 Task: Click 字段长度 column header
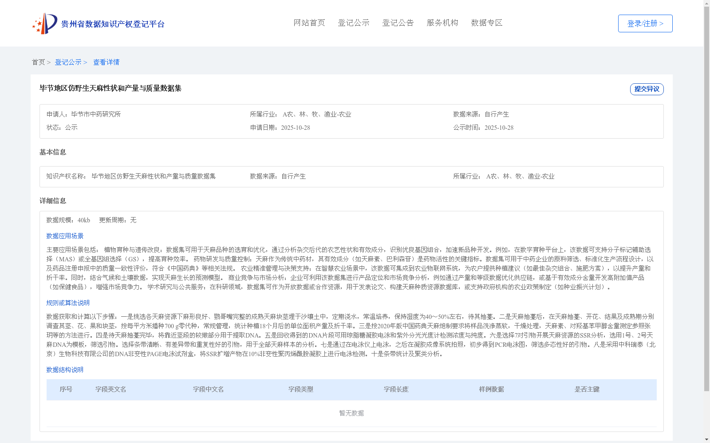pos(396,389)
